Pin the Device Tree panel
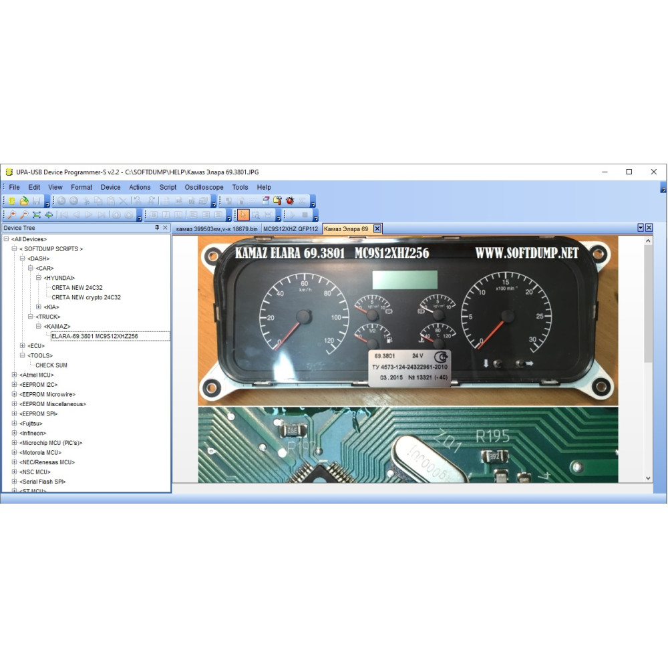Viewport: 668px width, 668px height. click(157, 228)
